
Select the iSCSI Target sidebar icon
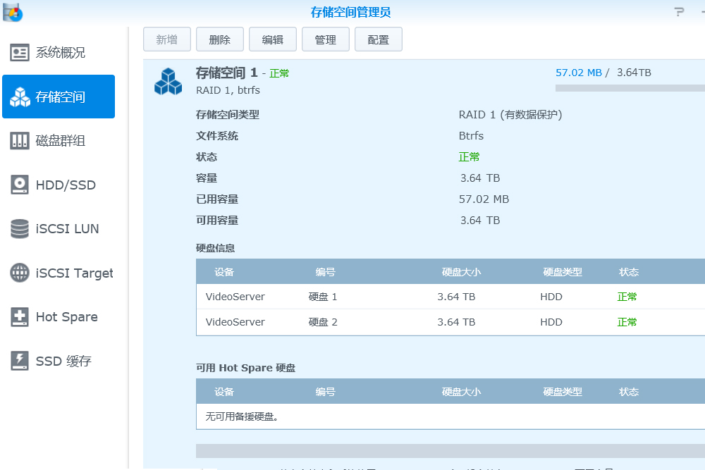(x=20, y=273)
